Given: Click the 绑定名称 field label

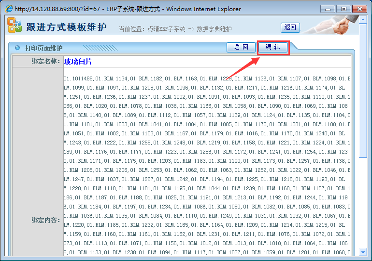Looking at the screenshot, I should [x=45, y=62].
